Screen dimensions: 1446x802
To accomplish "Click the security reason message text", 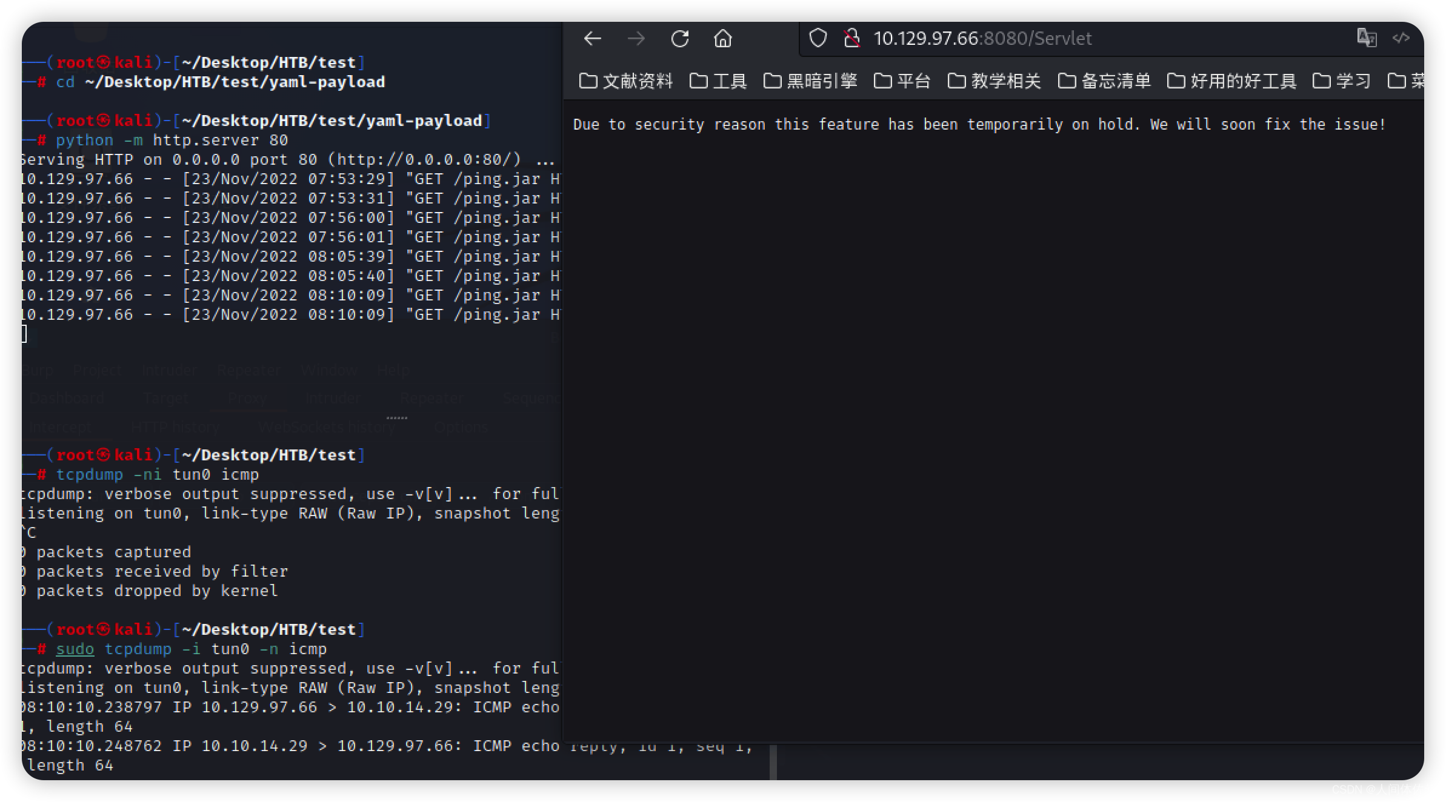I will click(x=979, y=124).
